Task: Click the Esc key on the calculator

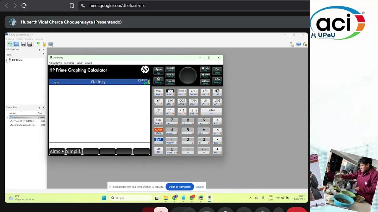Action: (x=217, y=71)
